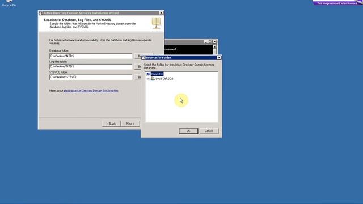Click the Database folder path field

pyautogui.click(x=91, y=56)
